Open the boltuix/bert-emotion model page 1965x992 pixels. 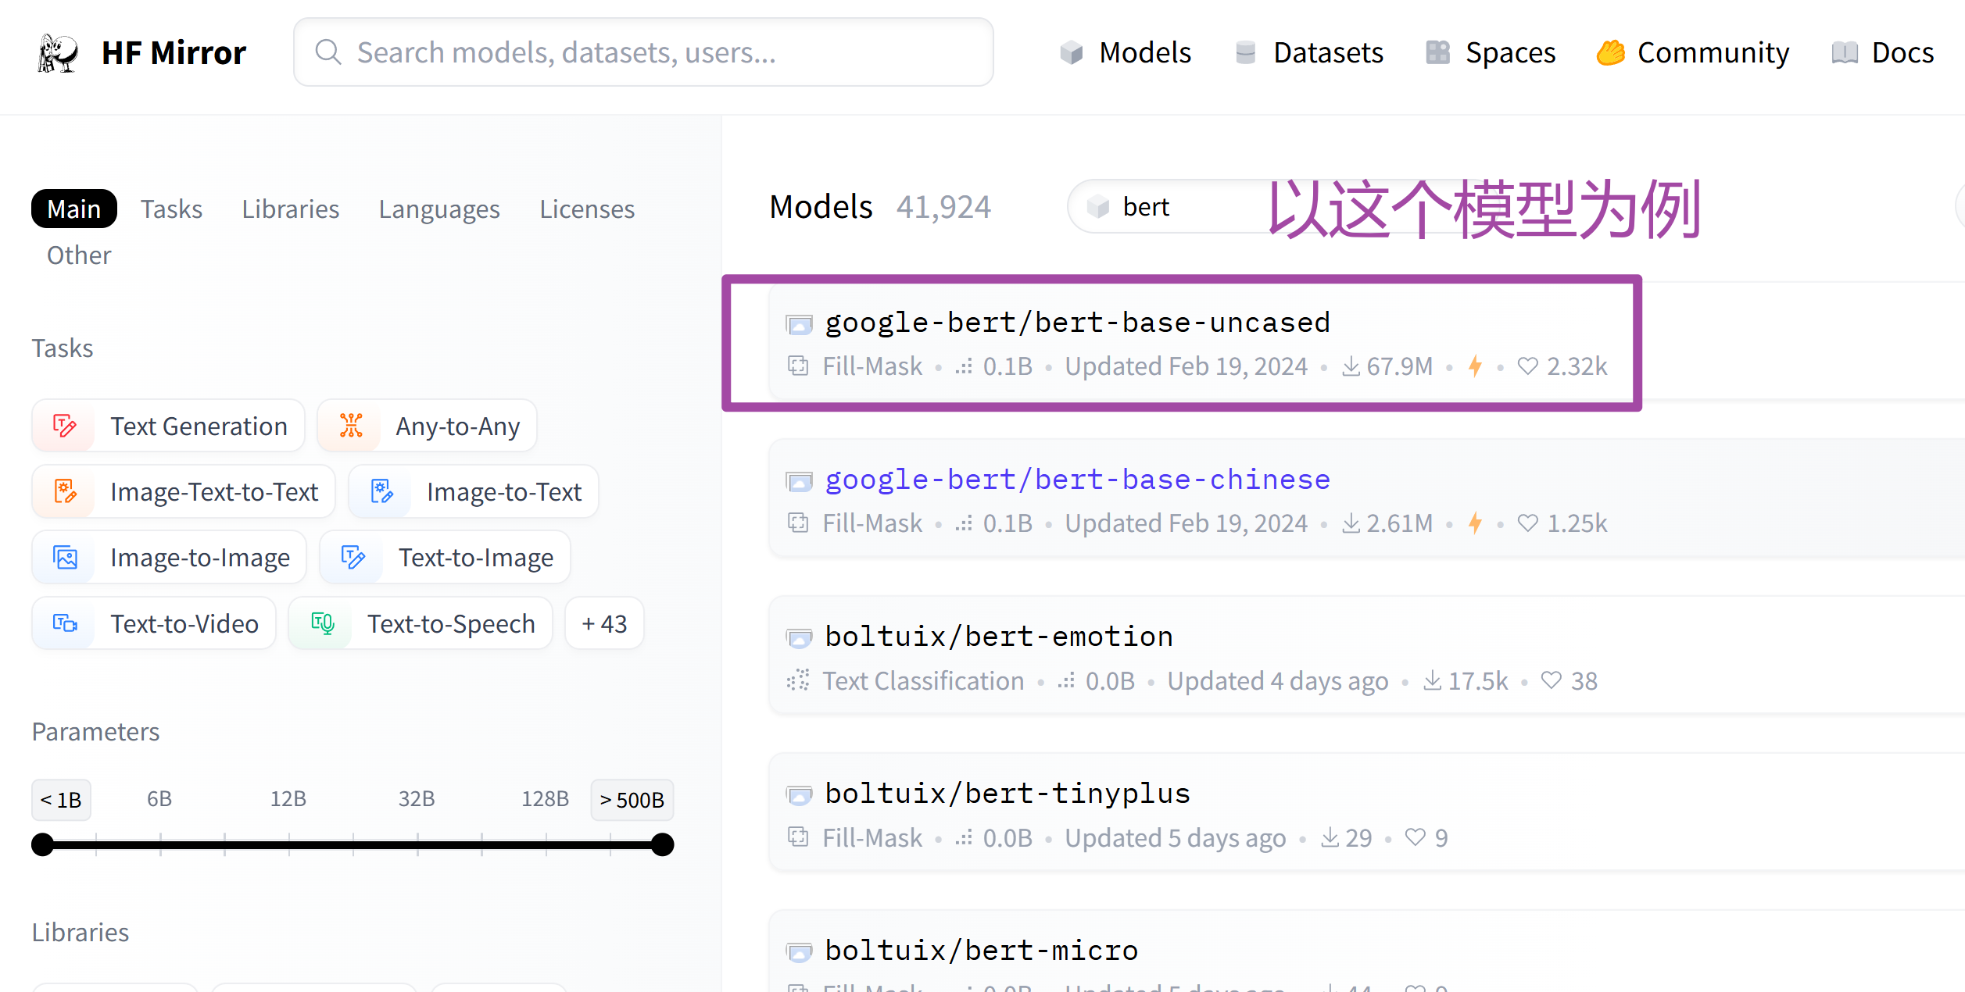[998, 637]
